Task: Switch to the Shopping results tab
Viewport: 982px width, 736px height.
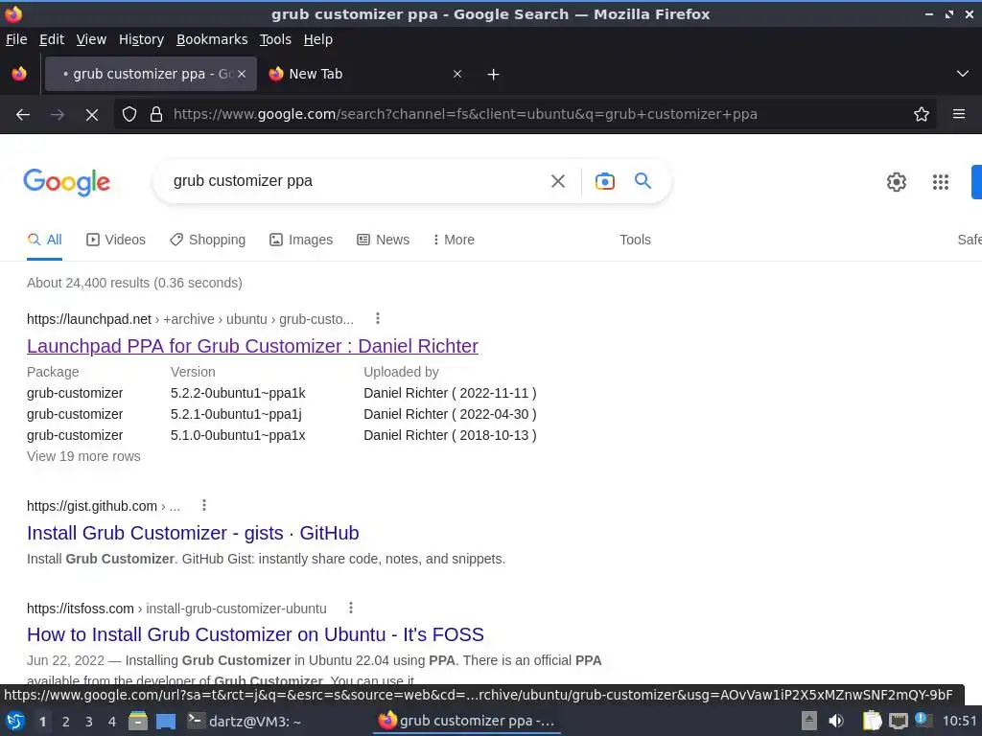Action: click(207, 240)
